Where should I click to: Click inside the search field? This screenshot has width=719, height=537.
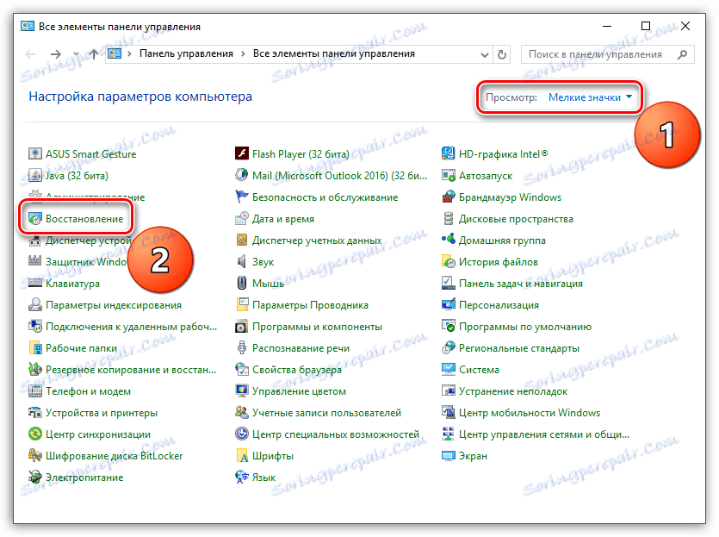click(x=603, y=53)
